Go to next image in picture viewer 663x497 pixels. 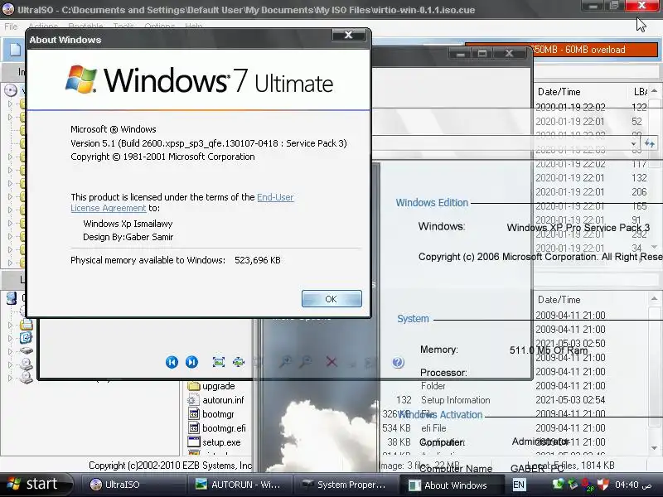coord(191,362)
